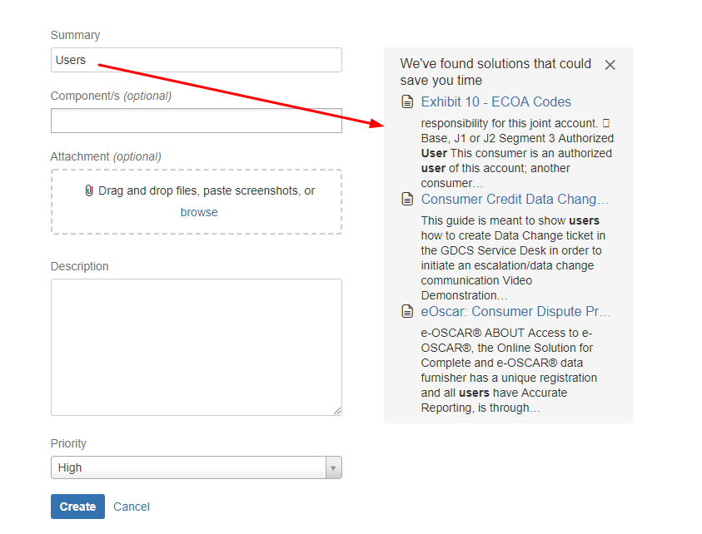Open Consumer Credit Data Change article
This screenshot has width=702, height=534.
[515, 199]
